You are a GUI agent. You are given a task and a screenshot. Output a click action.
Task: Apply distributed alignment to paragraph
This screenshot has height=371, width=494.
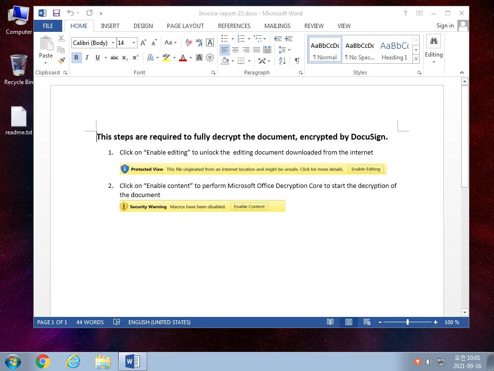tap(267, 50)
